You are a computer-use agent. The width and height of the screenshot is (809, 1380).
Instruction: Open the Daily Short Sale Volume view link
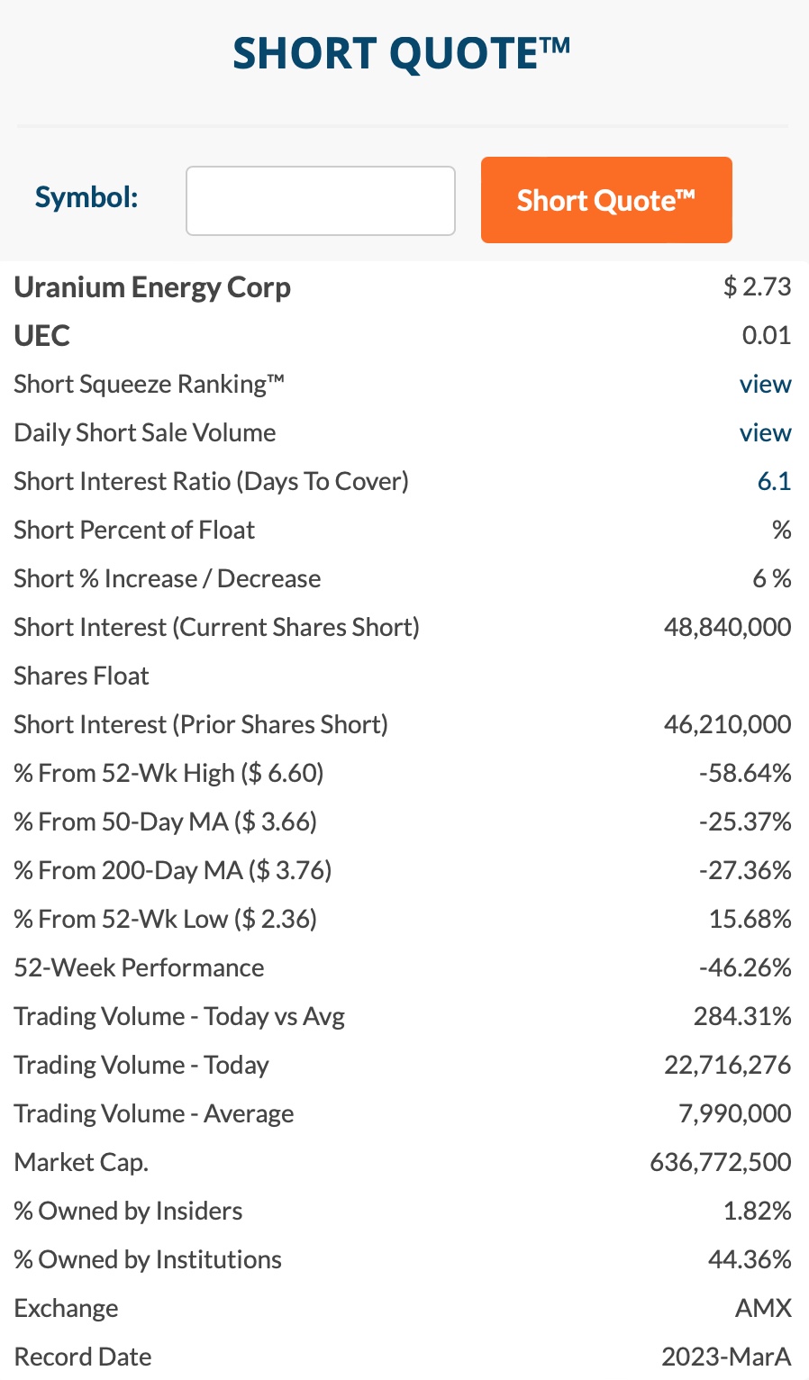(765, 433)
